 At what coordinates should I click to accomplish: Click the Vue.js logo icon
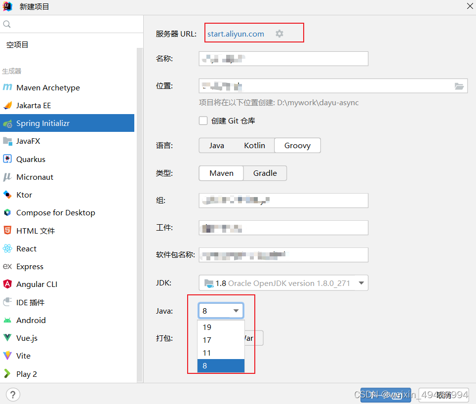pyautogui.click(x=7, y=338)
